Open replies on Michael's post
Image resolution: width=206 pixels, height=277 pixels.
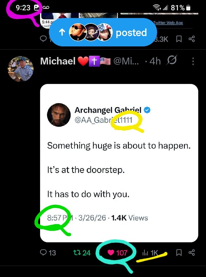pyautogui.click(x=48, y=253)
